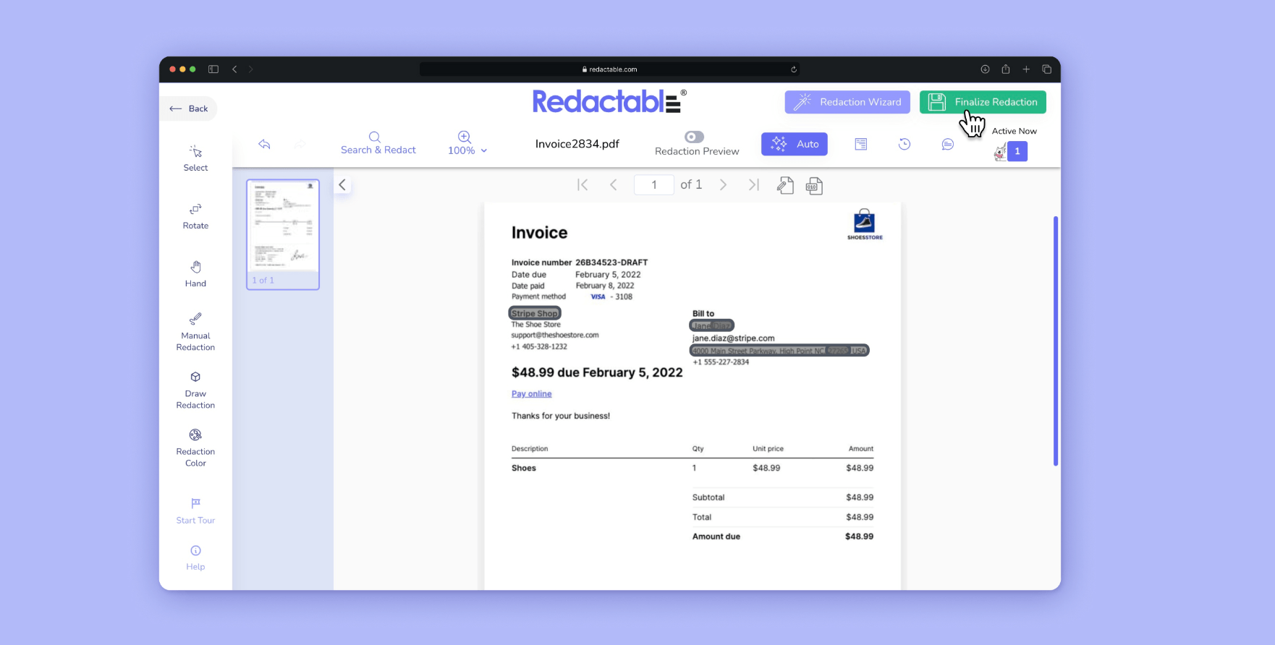Toggle the Redaction Preview switch
Image resolution: width=1275 pixels, height=645 pixels.
tap(694, 137)
